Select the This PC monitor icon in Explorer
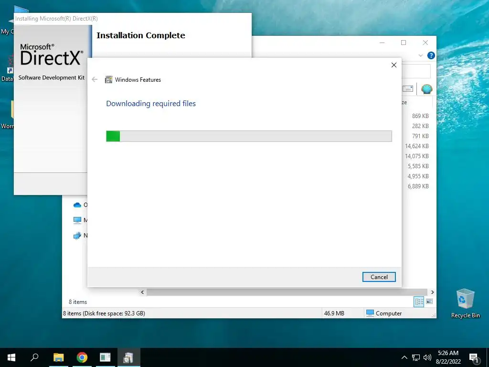 pyautogui.click(x=77, y=220)
